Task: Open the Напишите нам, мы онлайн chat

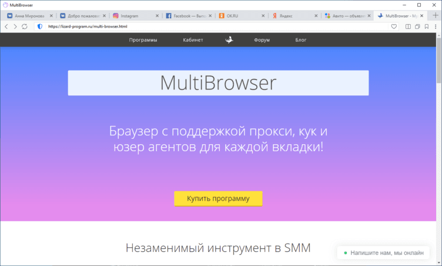Action: (383, 252)
